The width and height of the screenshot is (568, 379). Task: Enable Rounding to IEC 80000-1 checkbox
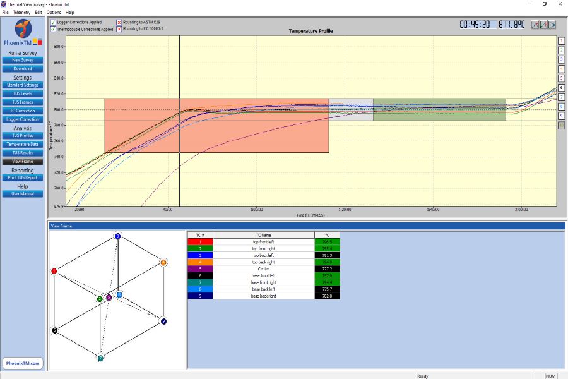pyautogui.click(x=119, y=29)
